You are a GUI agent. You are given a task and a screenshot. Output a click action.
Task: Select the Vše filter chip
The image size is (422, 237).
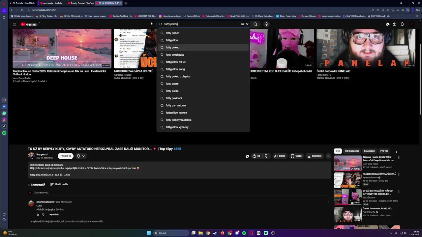(338, 151)
